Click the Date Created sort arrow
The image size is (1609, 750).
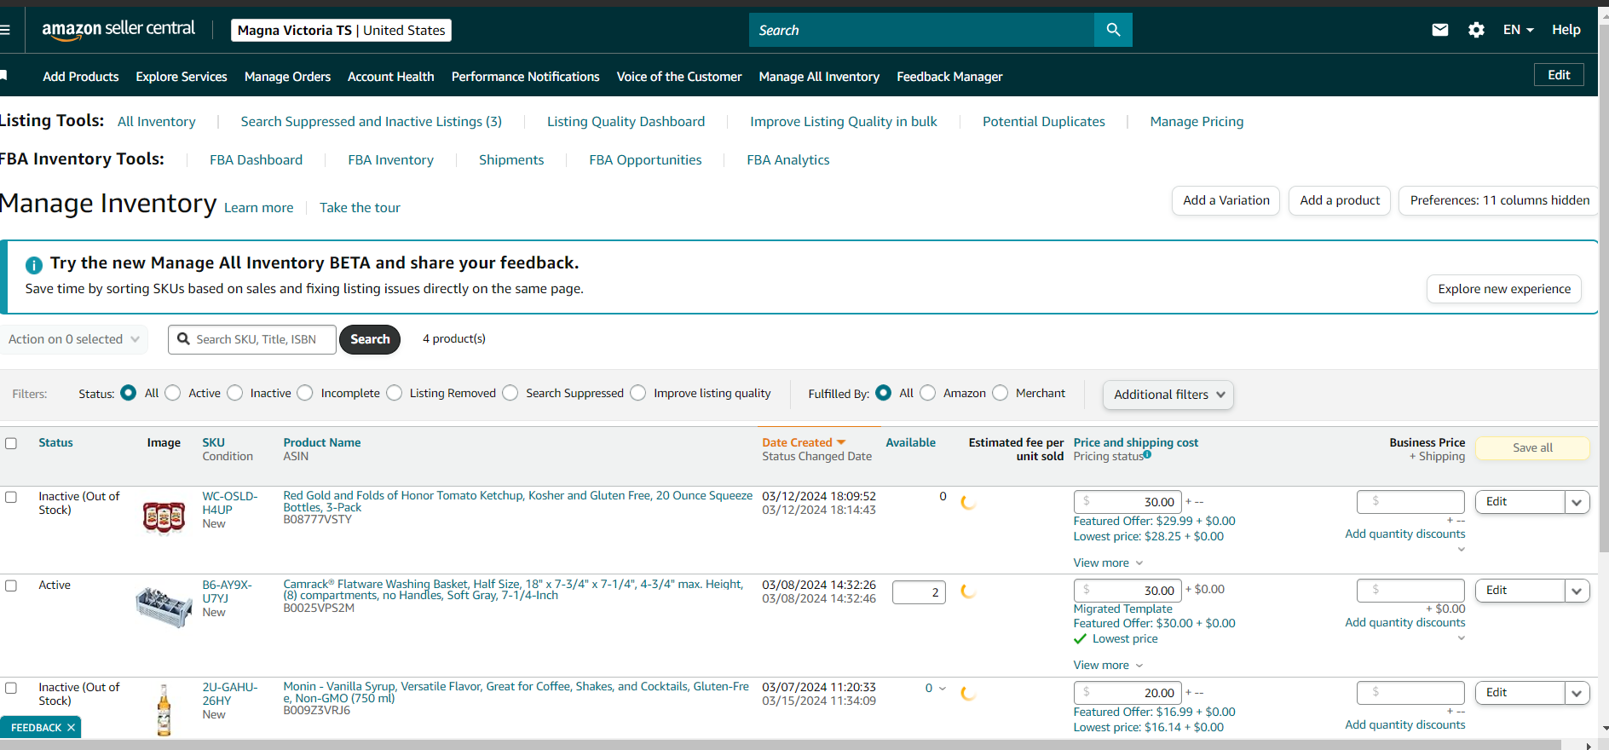841,442
